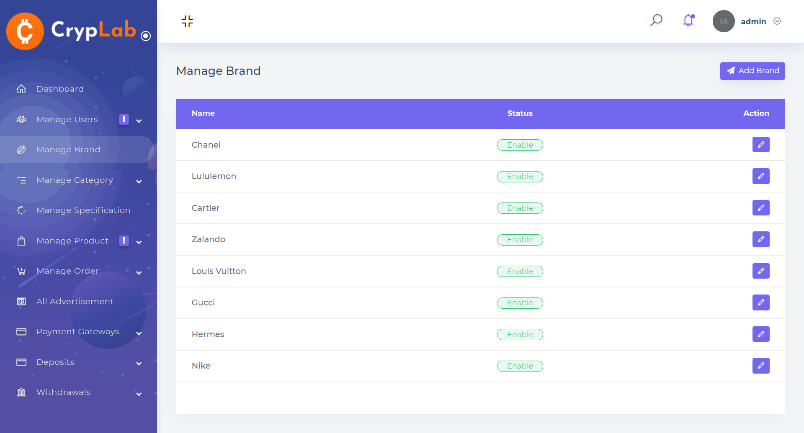Click the pencil icon for Gucci
The image size is (804, 433).
pos(760,302)
